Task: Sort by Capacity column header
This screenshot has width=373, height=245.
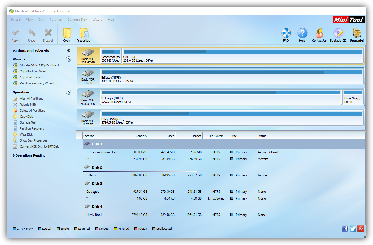Action: (x=134, y=136)
